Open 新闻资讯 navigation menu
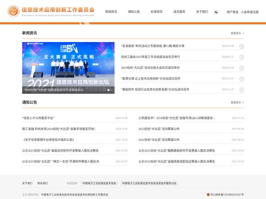The height and width of the screenshot is (199, 266). click(111, 12)
